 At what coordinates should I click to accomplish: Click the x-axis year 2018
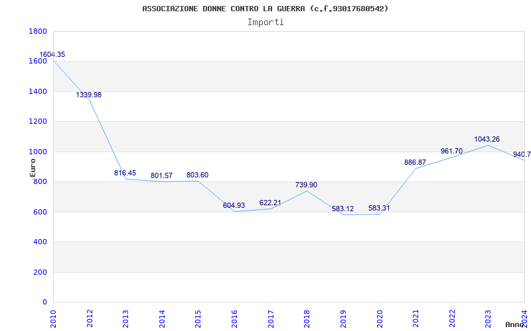(x=307, y=318)
